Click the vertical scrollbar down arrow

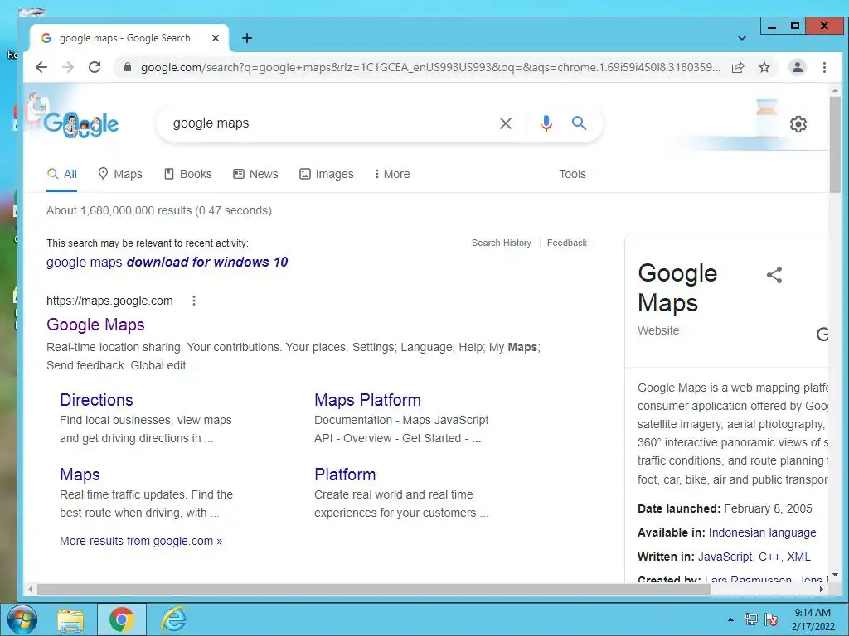click(836, 575)
